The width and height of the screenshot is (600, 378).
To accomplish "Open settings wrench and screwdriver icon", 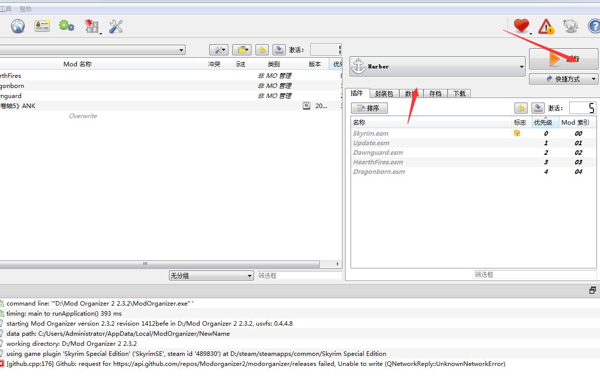I will (x=116, y=27).
